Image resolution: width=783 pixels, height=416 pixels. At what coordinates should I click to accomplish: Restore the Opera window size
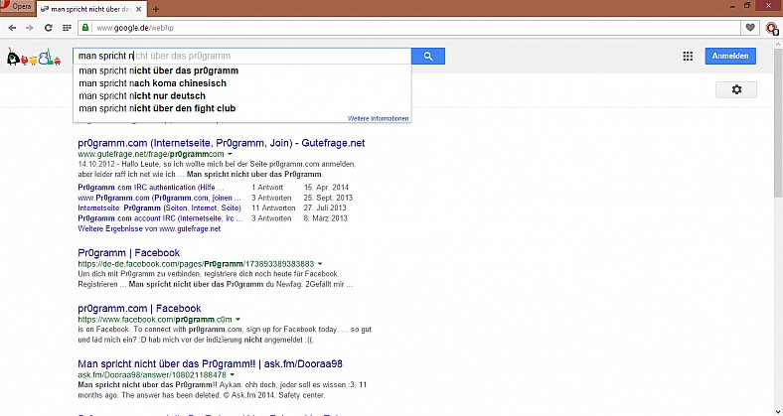coord(747,6)
